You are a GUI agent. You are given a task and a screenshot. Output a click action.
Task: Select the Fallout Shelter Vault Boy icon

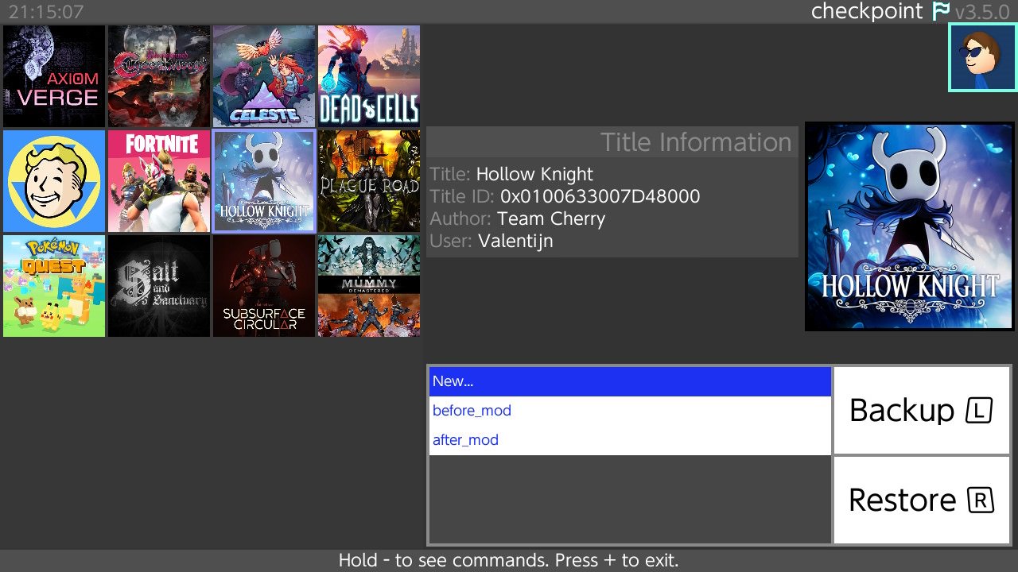click(54, 181)
